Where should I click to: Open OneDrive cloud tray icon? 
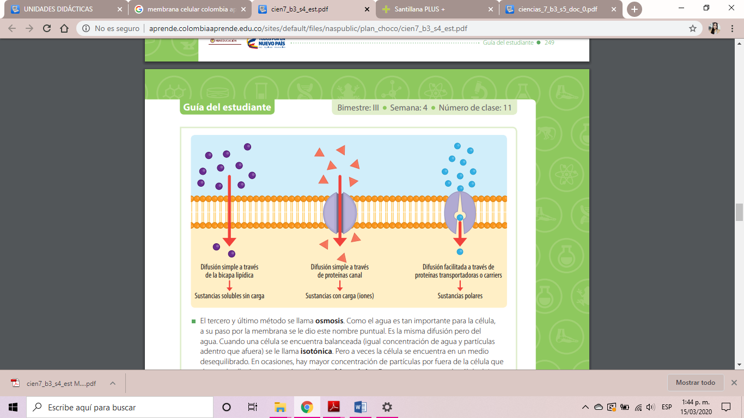pyautogui.click(x=599, y=407)
